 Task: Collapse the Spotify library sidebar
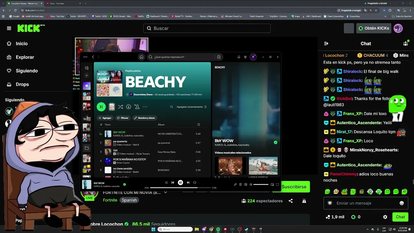tap(86, 68)
